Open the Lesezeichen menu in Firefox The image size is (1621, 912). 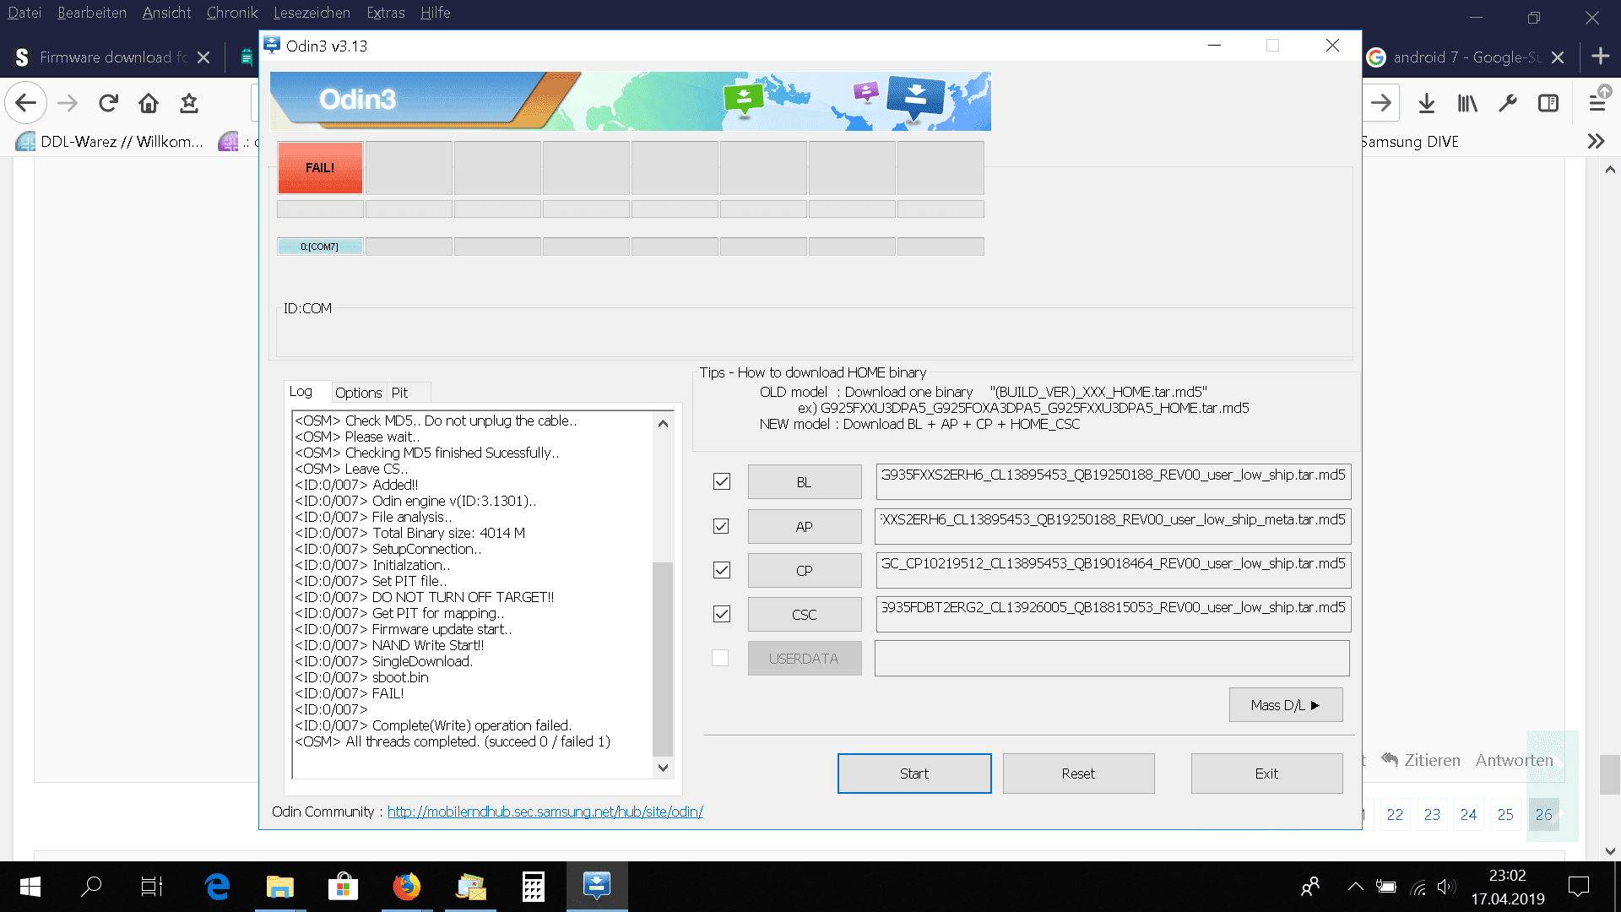(312, 13)
